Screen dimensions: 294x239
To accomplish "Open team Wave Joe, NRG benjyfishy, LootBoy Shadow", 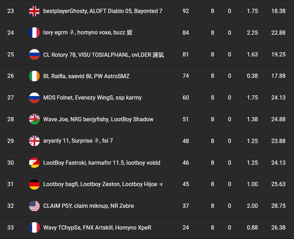I will (x=98, y=120).
